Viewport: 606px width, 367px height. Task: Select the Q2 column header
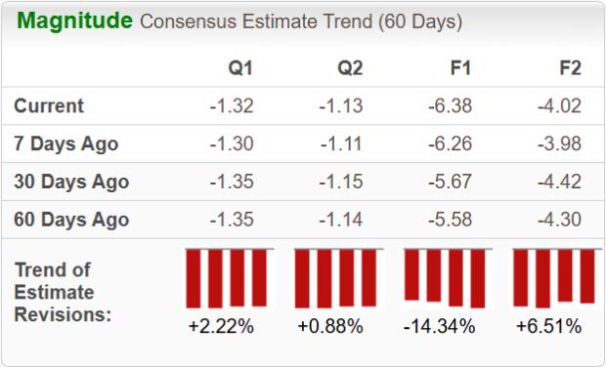[350, 68]
